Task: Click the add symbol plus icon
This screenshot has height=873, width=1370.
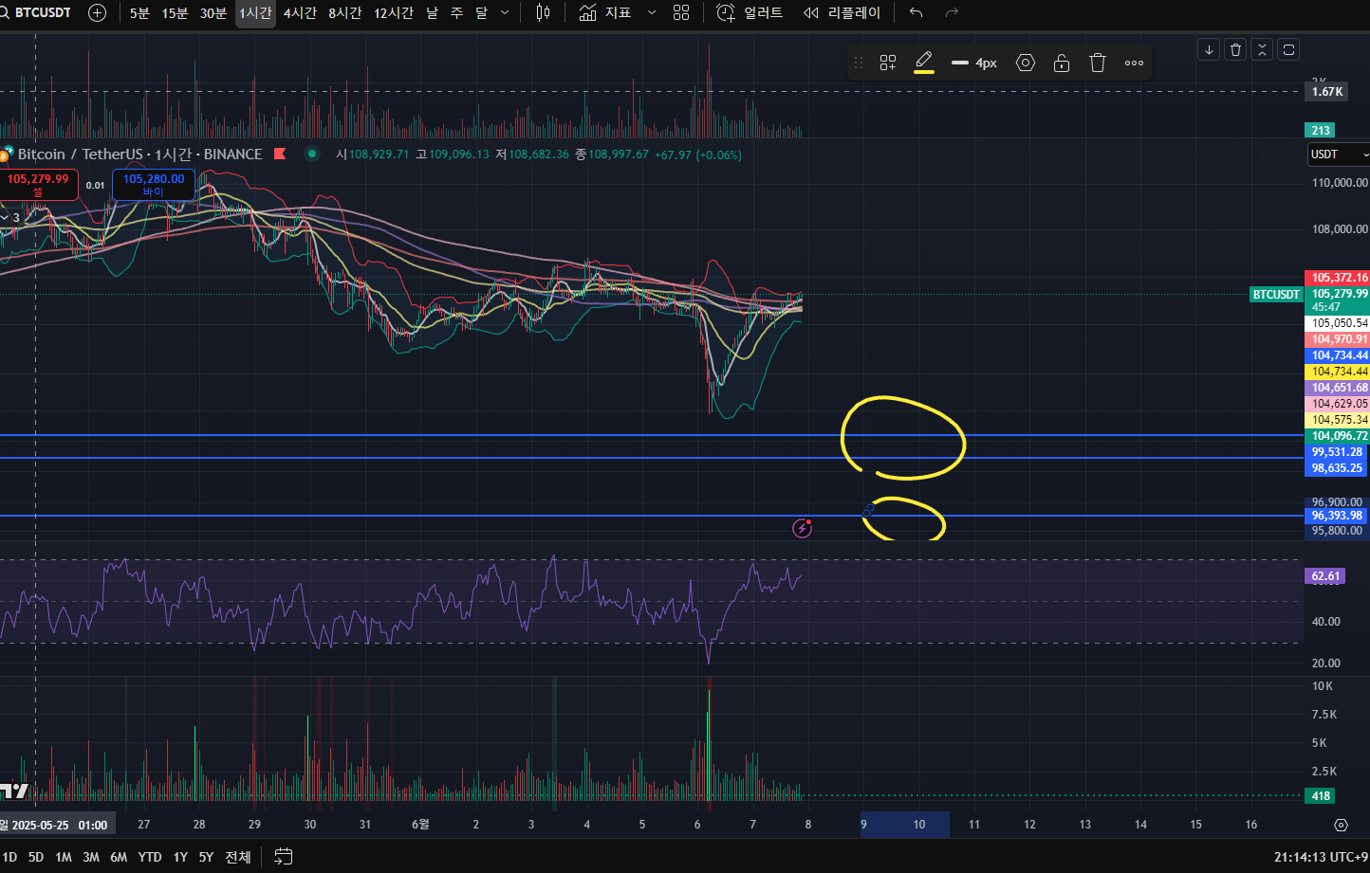Action: pyautogui.click(x=97, y=12)
